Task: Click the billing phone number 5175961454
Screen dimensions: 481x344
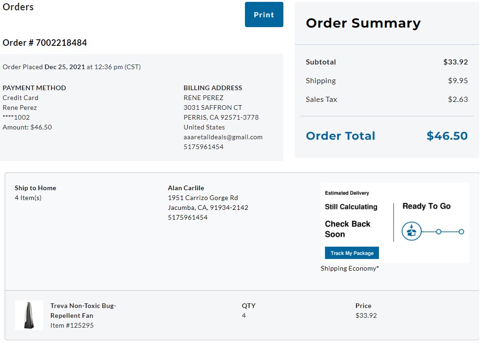Action: coord(203,147)
